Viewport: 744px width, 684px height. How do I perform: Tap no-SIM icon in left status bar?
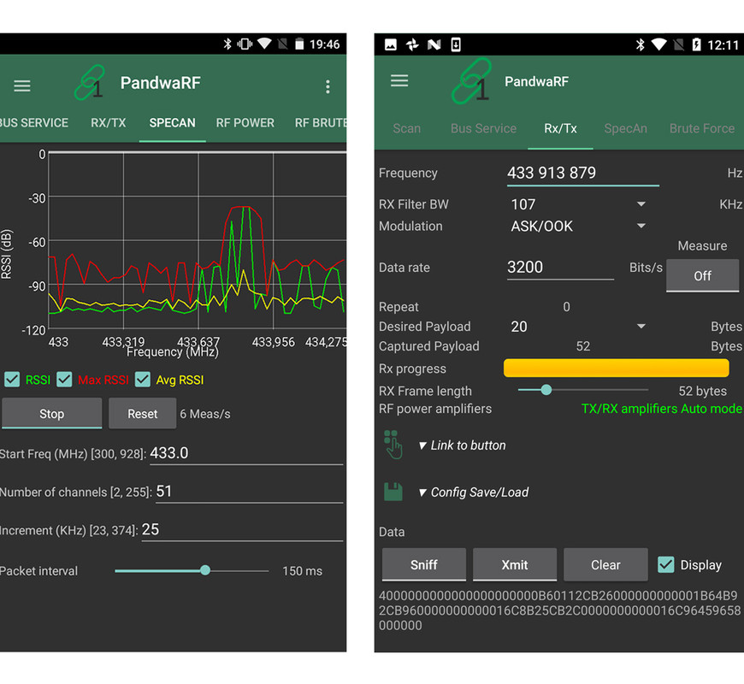pyautogui.click(x=283, y=44)
